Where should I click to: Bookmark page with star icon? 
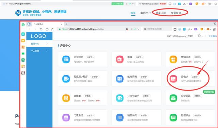click(x=52, y=29)
